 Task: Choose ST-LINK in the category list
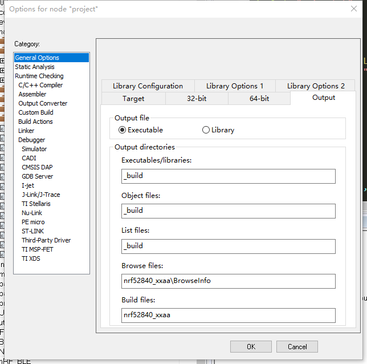click(33, 231)
